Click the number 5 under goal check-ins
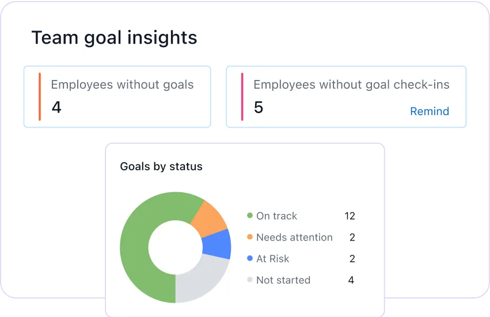Screen dimensions: 490x317 (x=259, y=108)
